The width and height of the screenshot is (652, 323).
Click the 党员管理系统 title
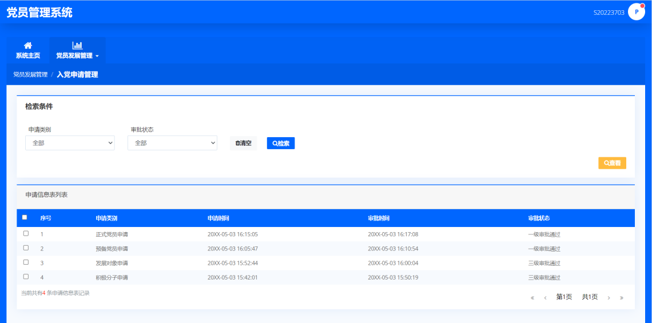coord(39,13)
